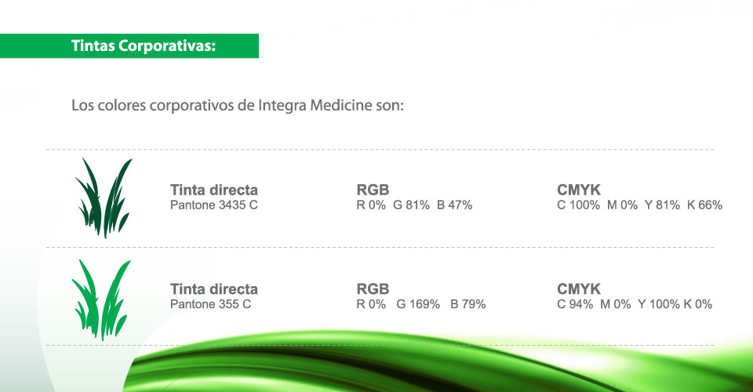This screenshot has height=392, width=753.
Task: Click the K 66% value
Action: (704, 205)
